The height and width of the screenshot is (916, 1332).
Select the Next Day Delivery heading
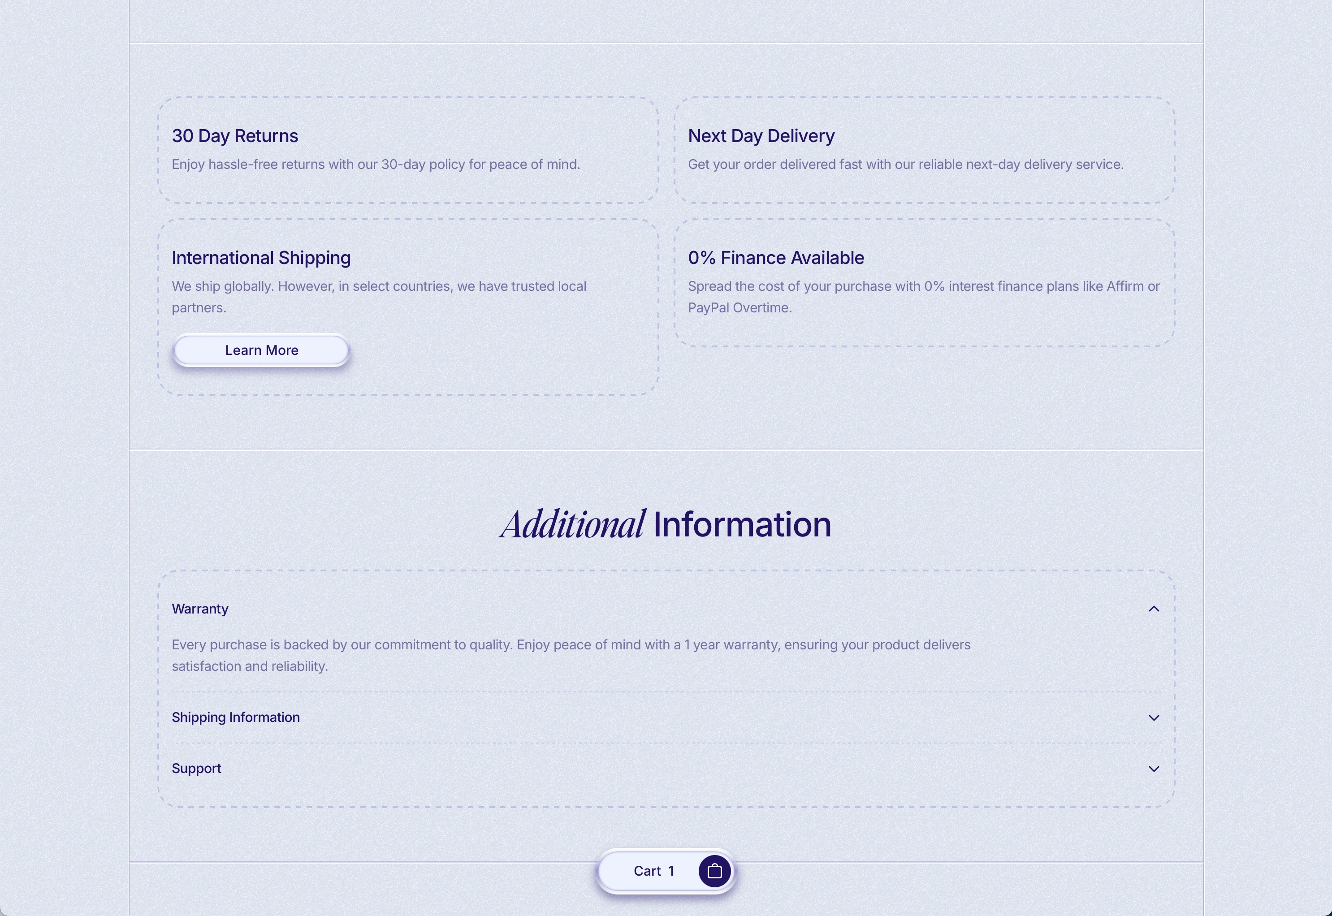pos(761,136)
